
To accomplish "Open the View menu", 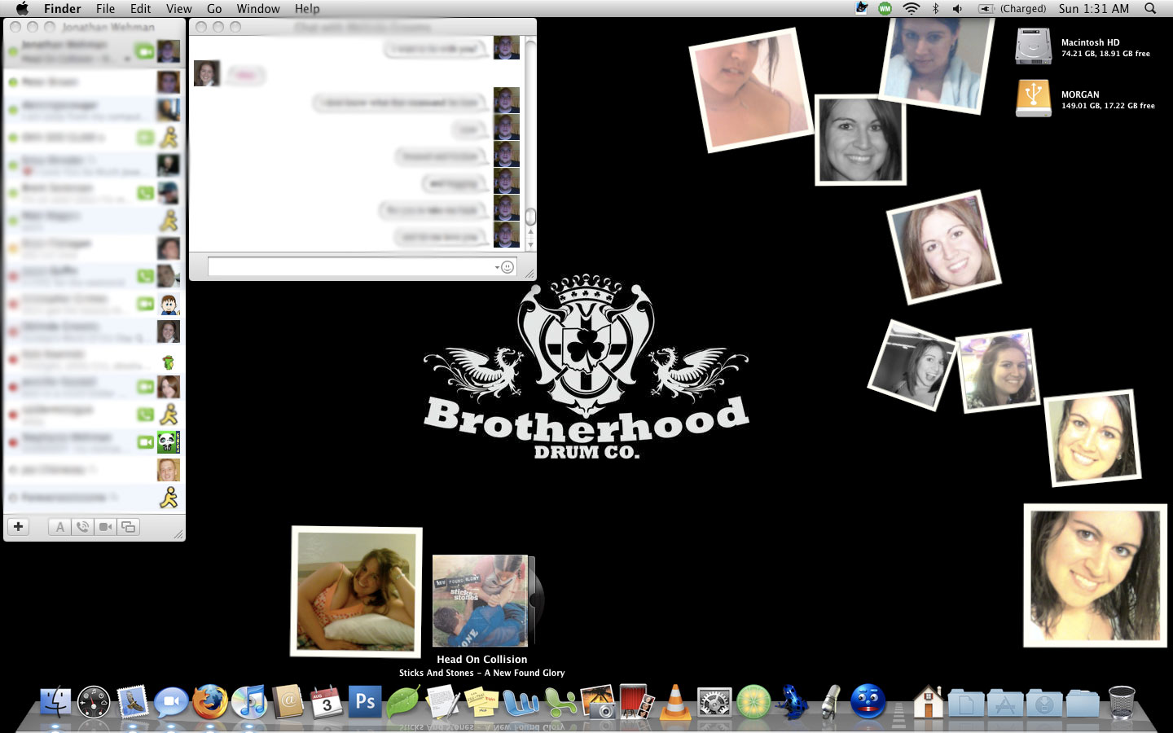I will point(179,8).
